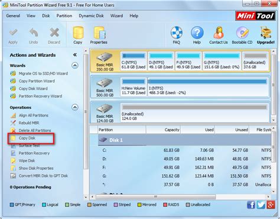The height and width of the screenshot is (219, 280).
Task: Sort by the Unused column header
Action: click(x=232, y=130)
